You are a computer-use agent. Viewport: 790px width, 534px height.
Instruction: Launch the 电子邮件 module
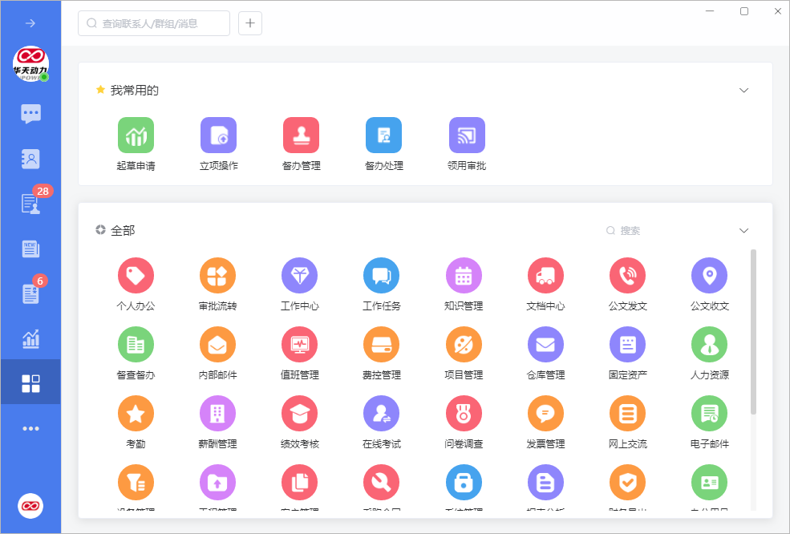709,420
